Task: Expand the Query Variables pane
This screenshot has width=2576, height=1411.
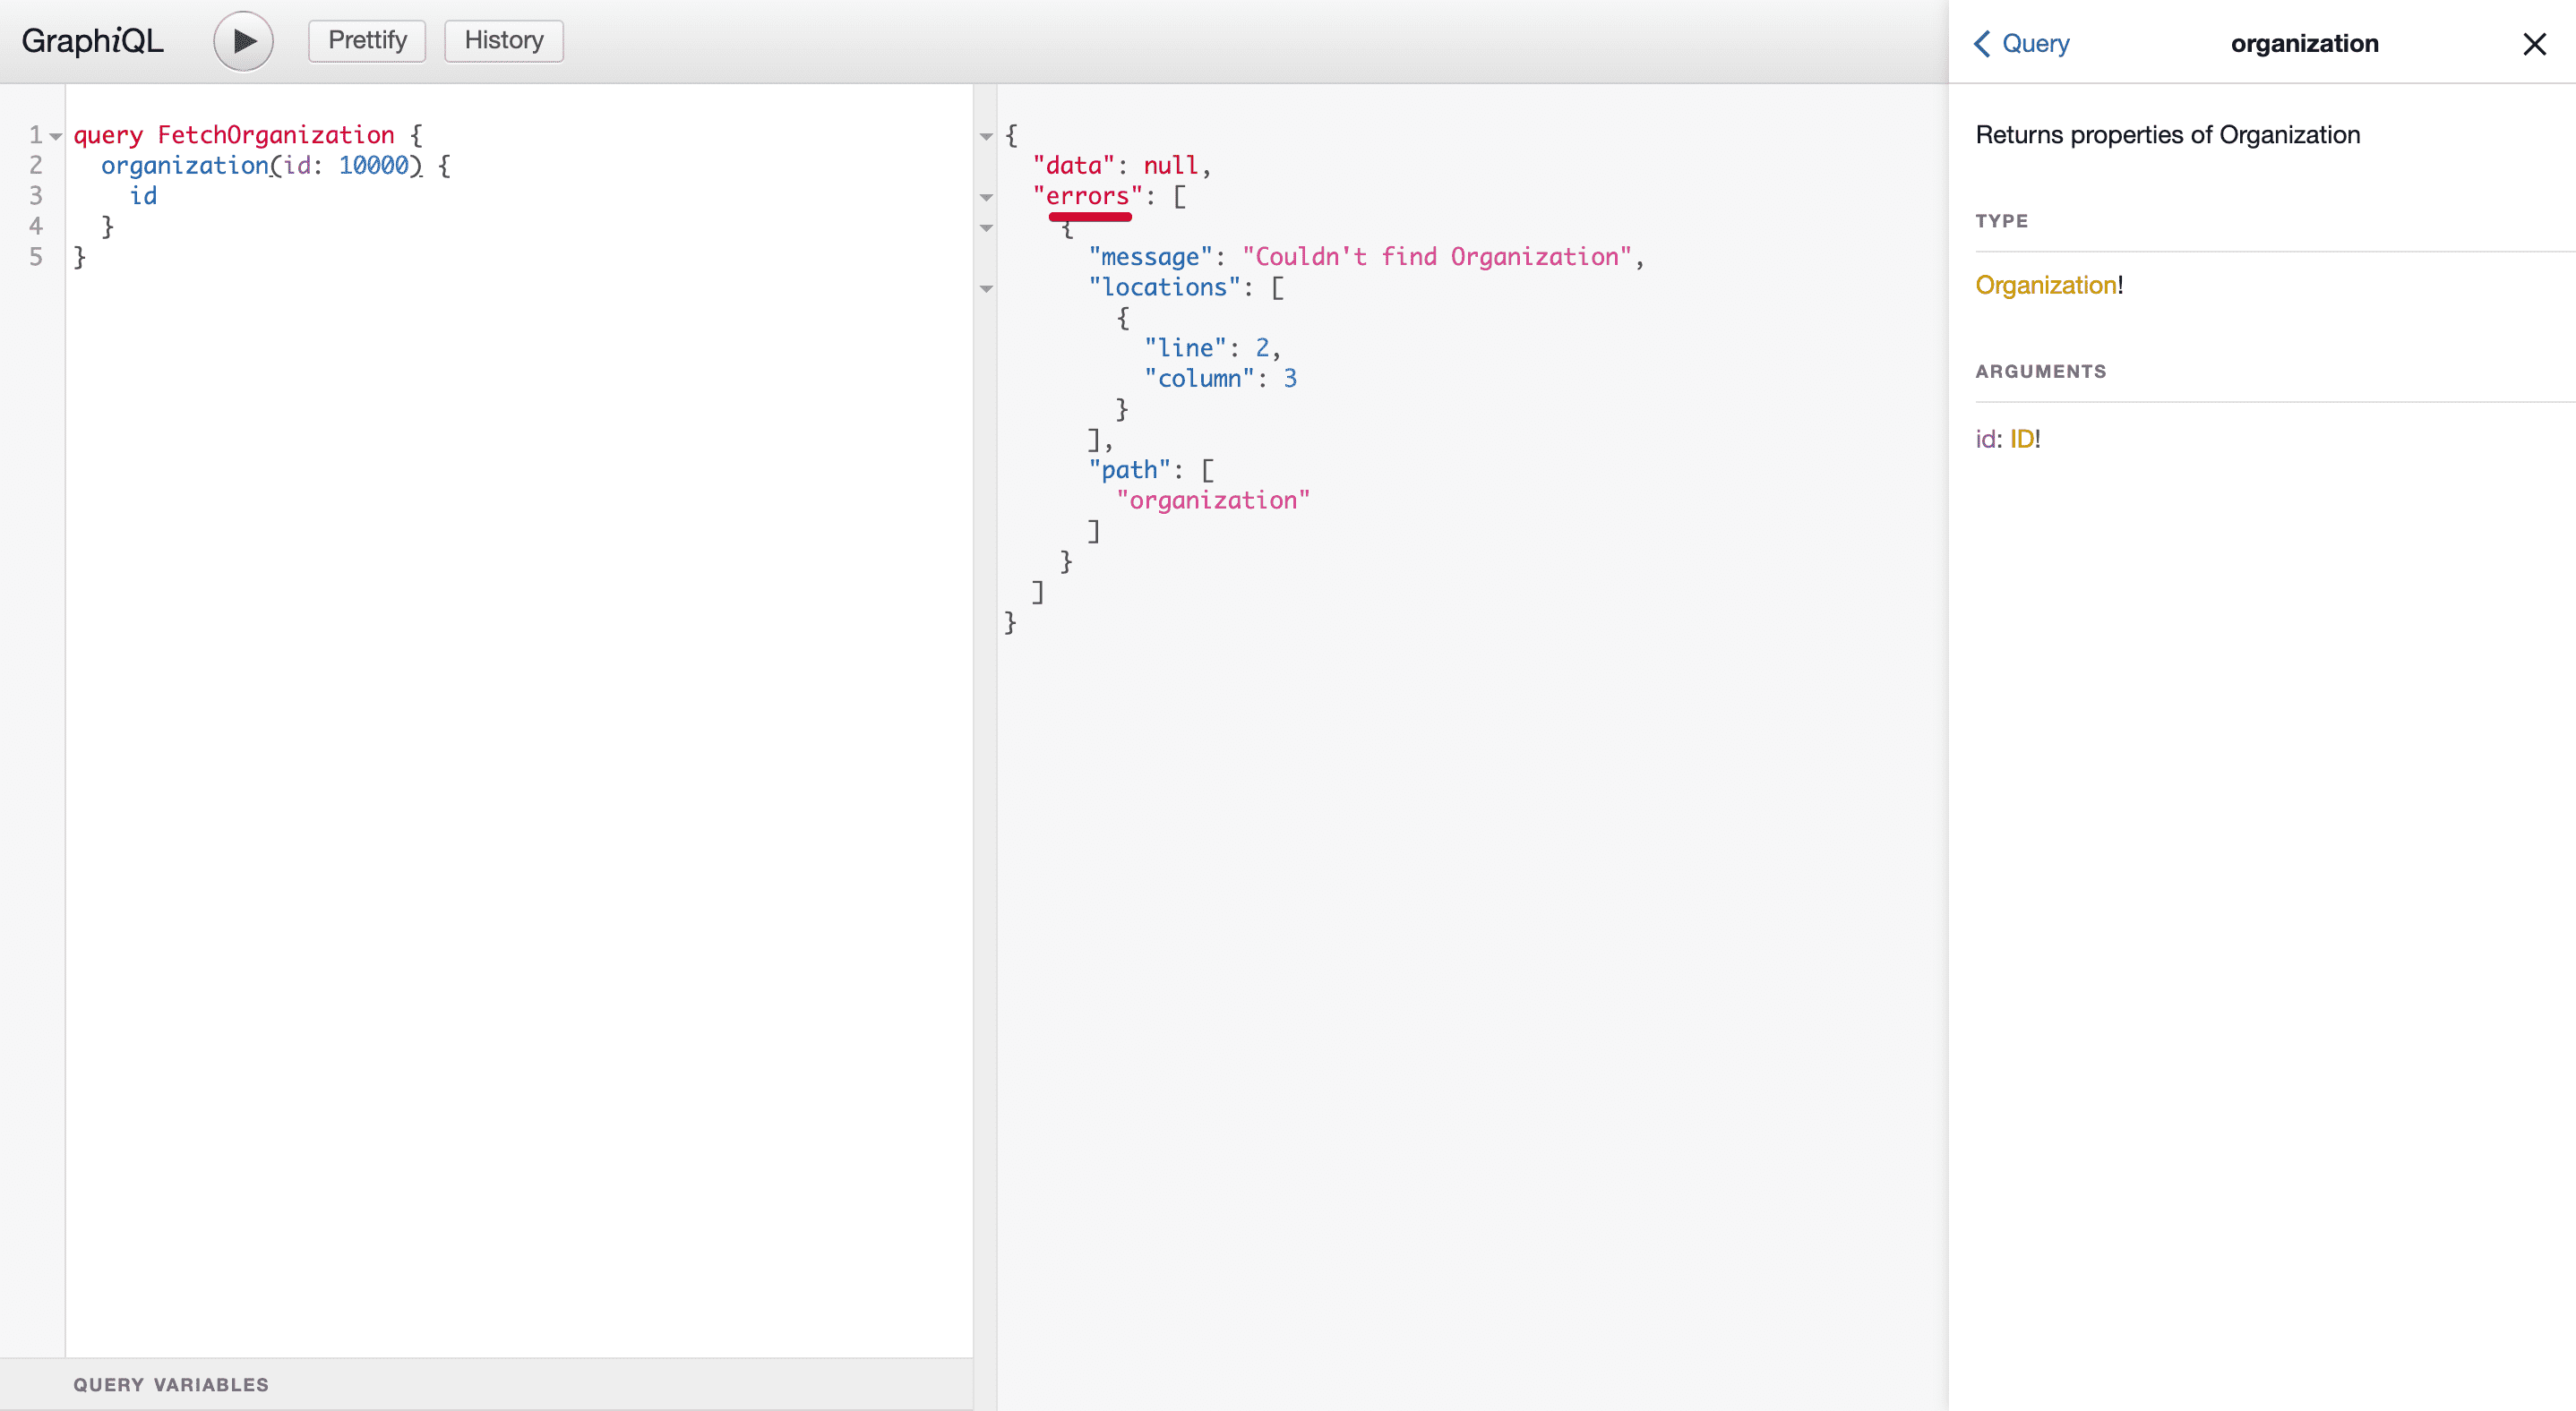Action: (171, 1384)
